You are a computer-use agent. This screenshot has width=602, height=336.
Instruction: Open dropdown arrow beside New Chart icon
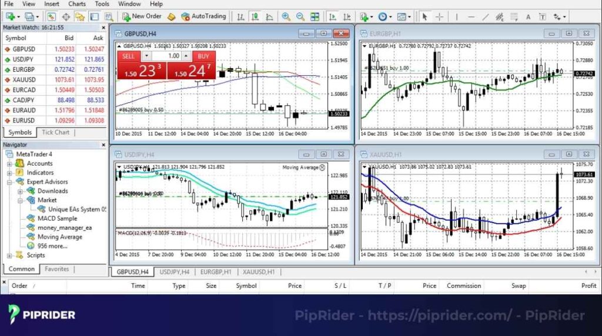[18, 17]
